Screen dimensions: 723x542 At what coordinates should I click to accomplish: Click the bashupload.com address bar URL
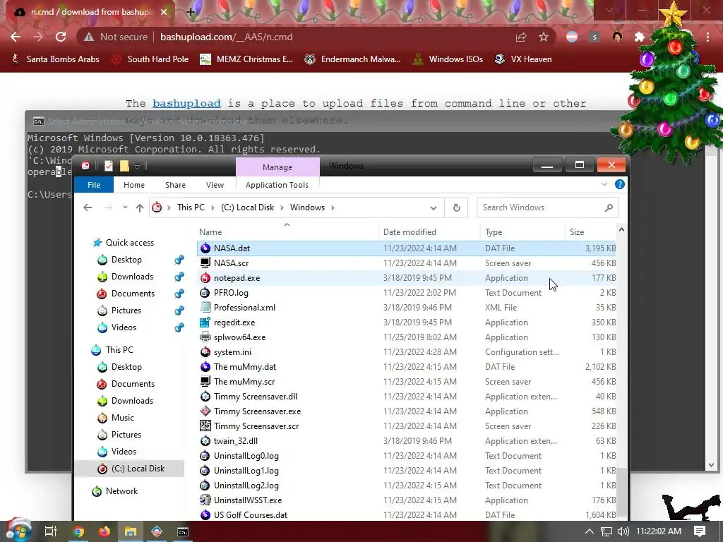227,37
